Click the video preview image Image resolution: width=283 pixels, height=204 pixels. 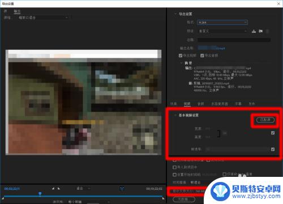[x=83, y=102]
